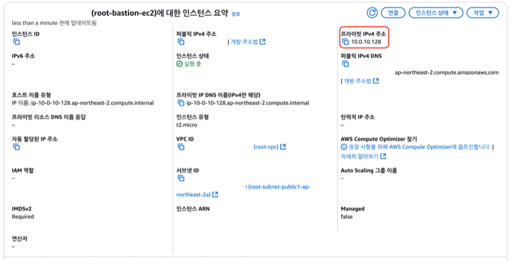Expand the 작업 dropdown menu
The height and width of the screenshot is (261, 514).
[x=483, y=13]
